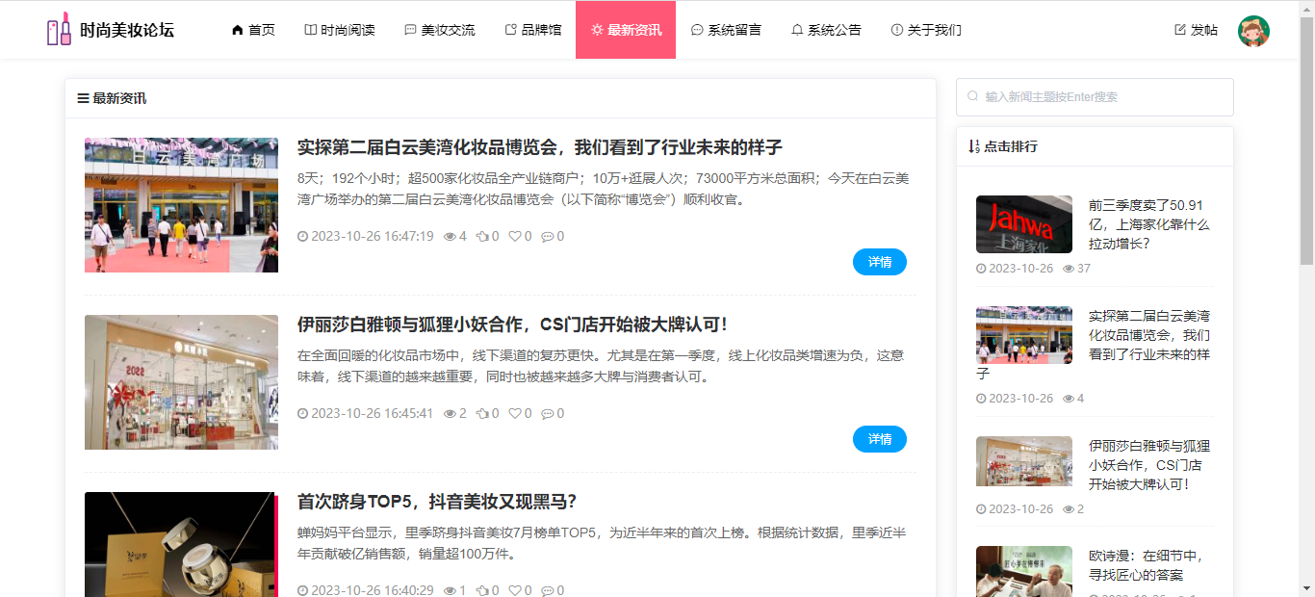Click comment icon on 伊丽莎白雅顿 article

547,413
